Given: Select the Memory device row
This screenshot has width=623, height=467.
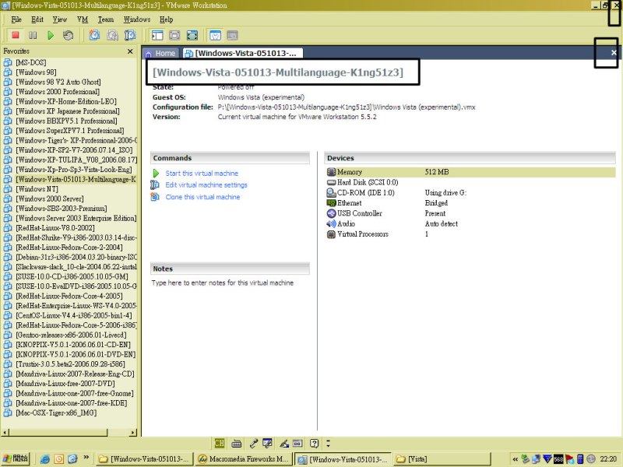Looking at the screenshot, I should coord(470,172).
